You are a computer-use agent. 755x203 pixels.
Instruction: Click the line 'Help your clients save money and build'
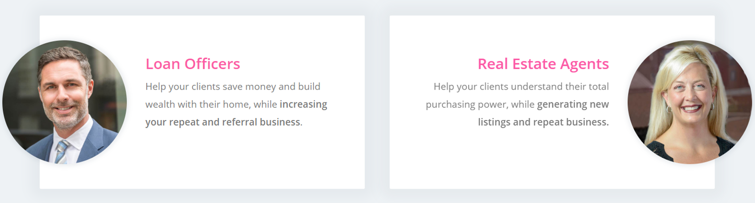pyautogui.click(x=233, y=87)
